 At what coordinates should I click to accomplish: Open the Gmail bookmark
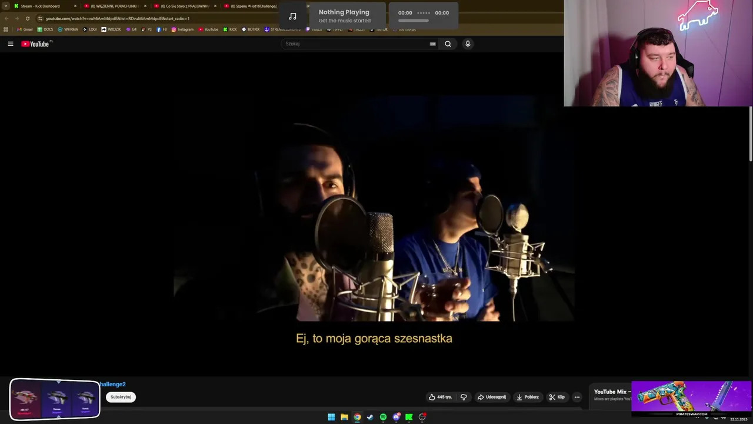pos(25,29)
